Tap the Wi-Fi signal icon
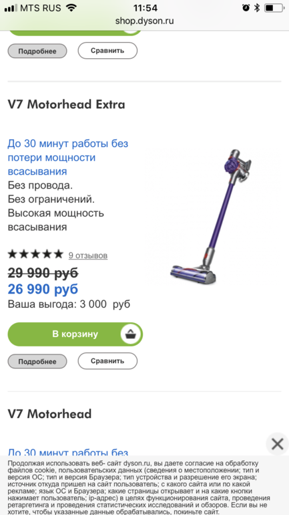Viewport: 289px width, 515px height. coord(71,7)
